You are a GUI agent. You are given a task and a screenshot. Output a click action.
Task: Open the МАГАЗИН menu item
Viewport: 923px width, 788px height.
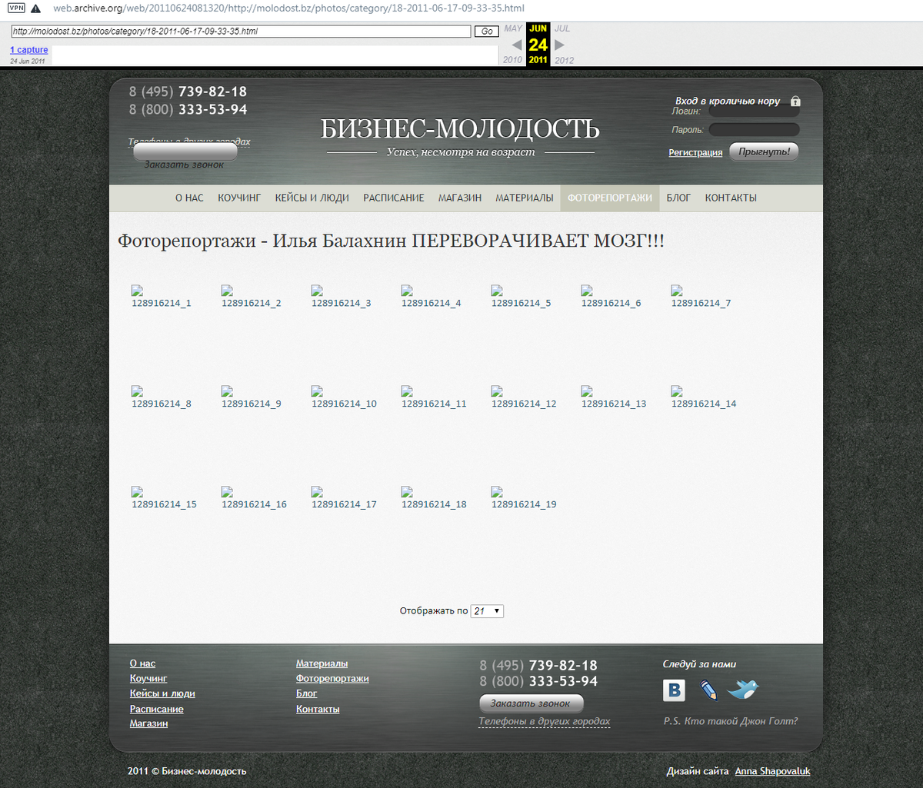460,198
